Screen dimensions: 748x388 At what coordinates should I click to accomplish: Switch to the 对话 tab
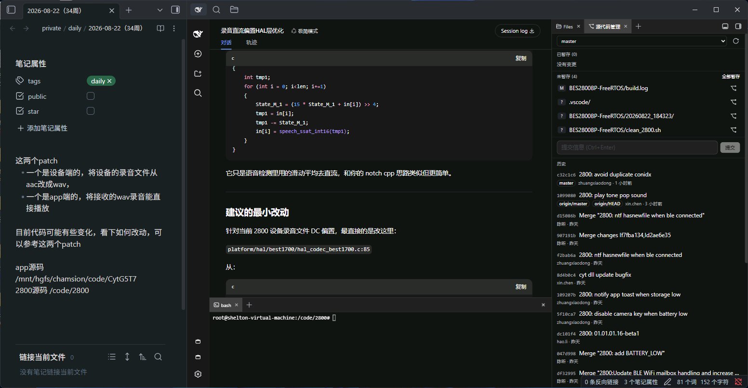click(x=226, y=42)
